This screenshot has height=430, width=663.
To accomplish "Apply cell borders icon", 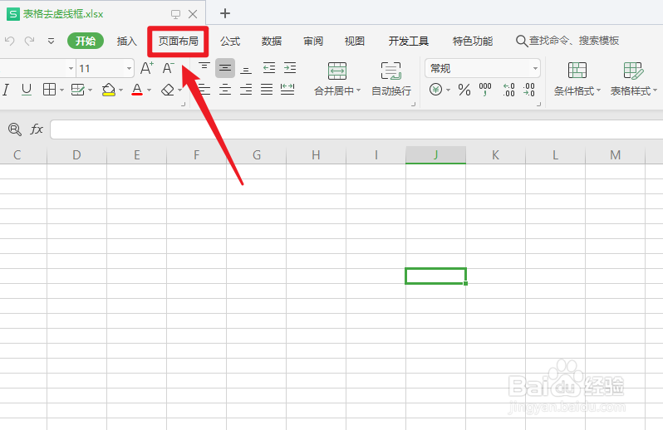I will point(49,90).
